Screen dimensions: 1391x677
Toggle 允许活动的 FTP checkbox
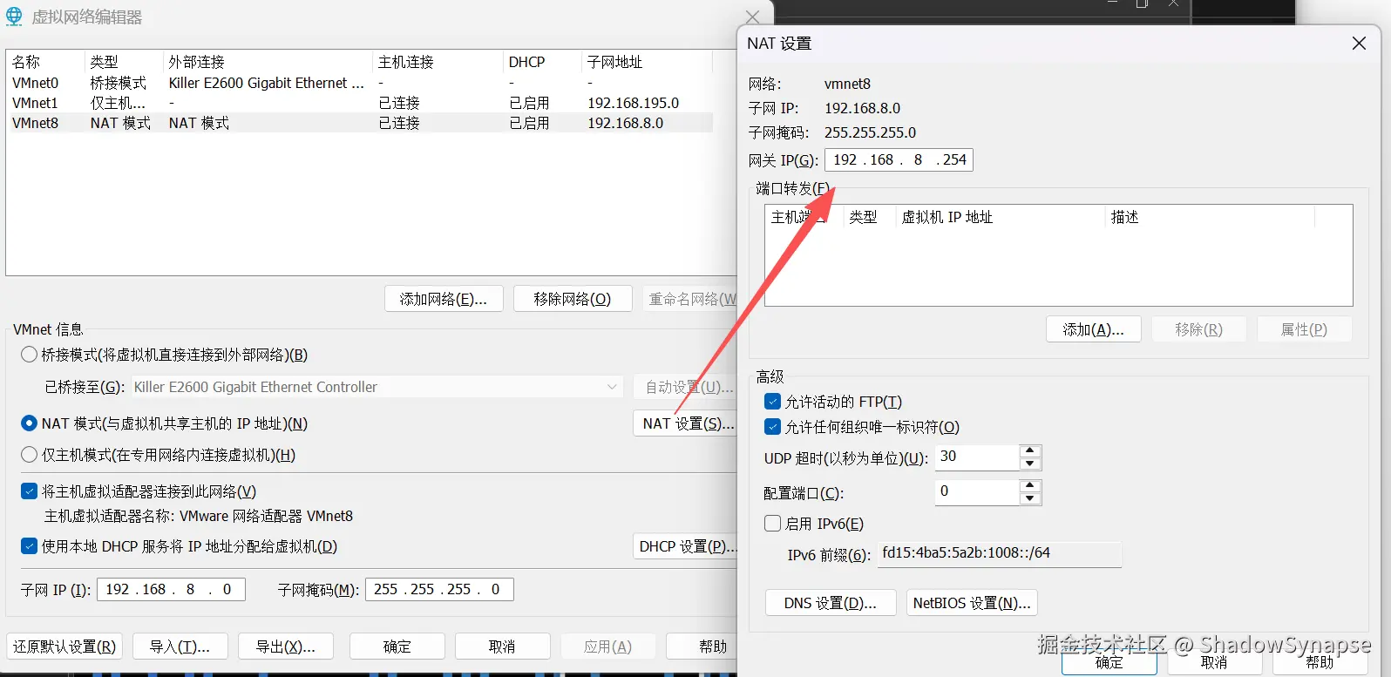pos(772,402)
